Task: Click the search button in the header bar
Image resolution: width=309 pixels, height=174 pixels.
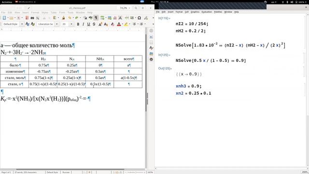Action: tap(136, 8)
